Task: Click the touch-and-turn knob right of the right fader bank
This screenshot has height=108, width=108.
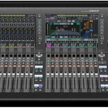Action: 102,54
